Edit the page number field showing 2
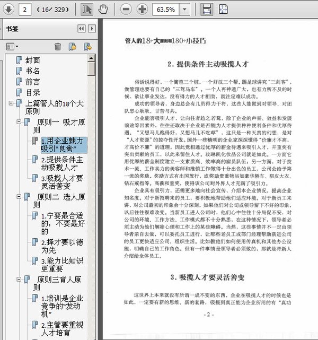The image size is (318, 340). click(25, 10)
